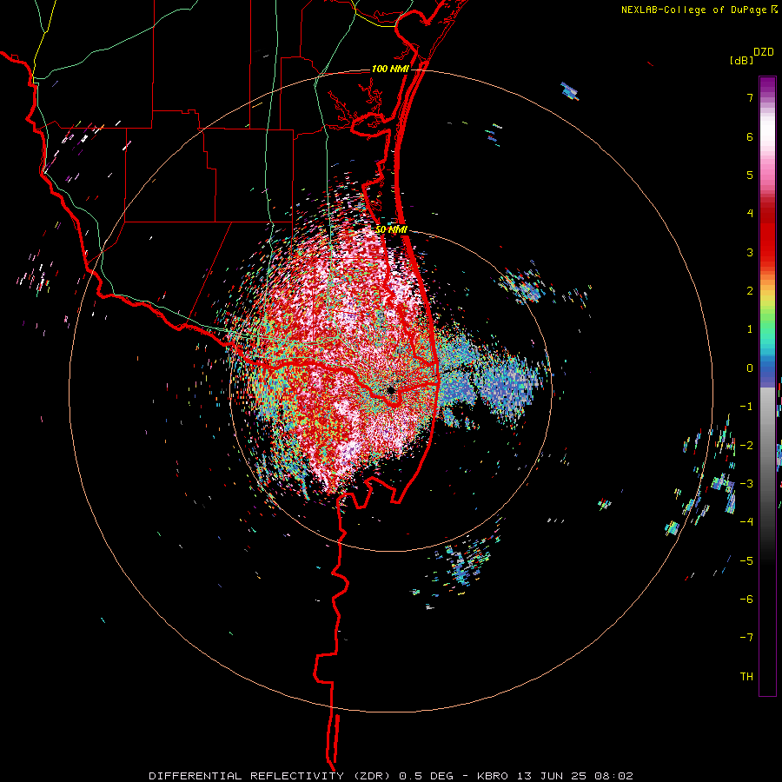Click the -6 value on the color scale

coord(746,600)
